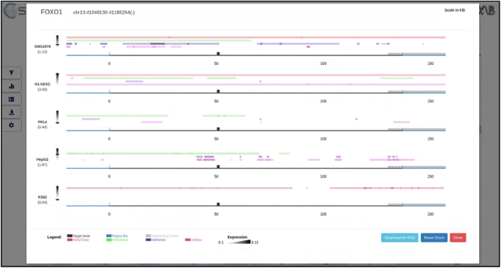Click the Expression gradient scale wedge
Viewport: 501px width, 268px height.
[x=238, y=242]
